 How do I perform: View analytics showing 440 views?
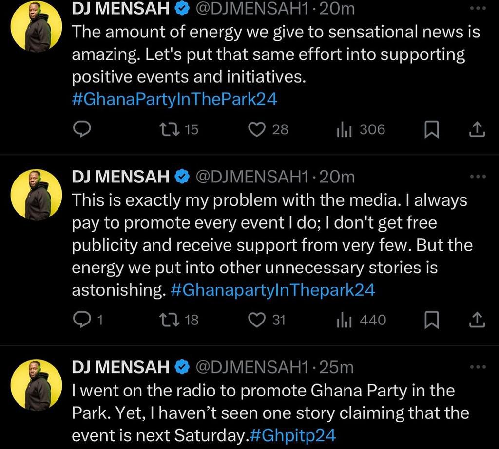coord(343,320)
